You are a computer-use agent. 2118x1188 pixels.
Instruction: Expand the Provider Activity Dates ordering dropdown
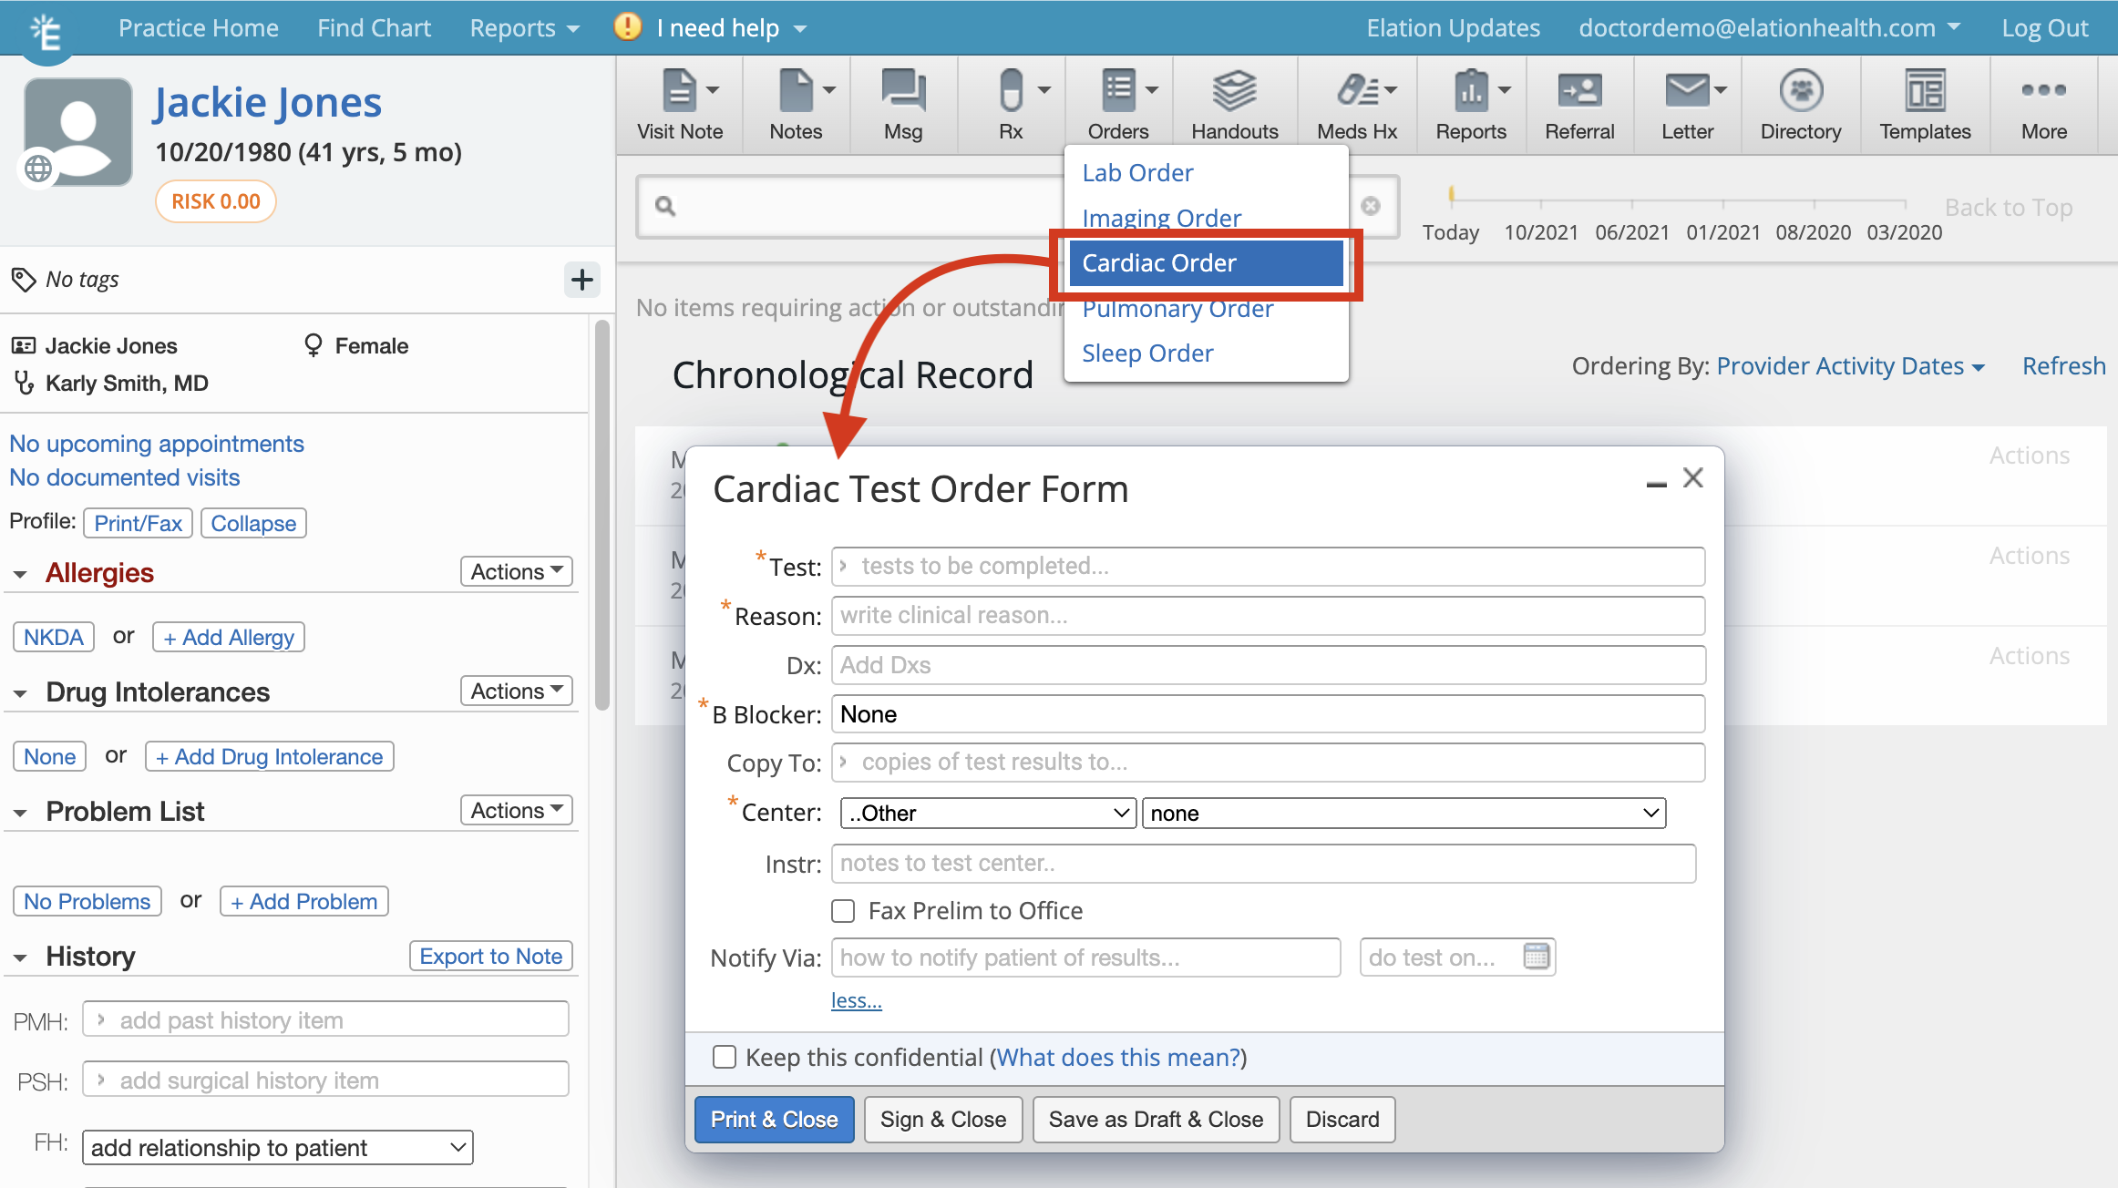pos(1851,365)
